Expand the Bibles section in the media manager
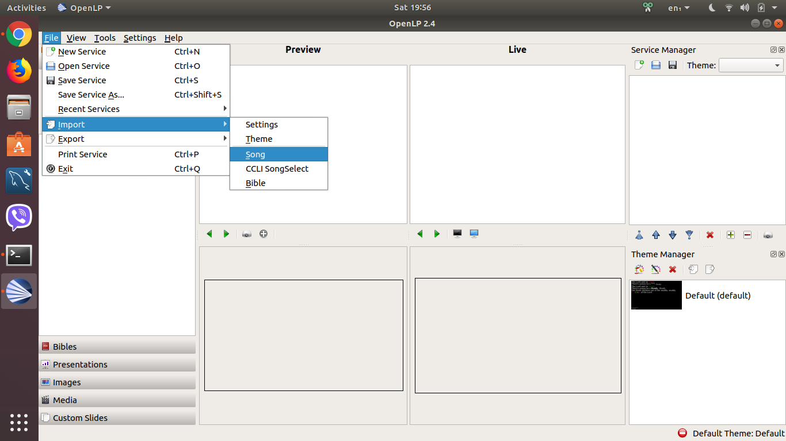Image resolution: width=786 pixels, height=441 pixels. tap(117, 346)
